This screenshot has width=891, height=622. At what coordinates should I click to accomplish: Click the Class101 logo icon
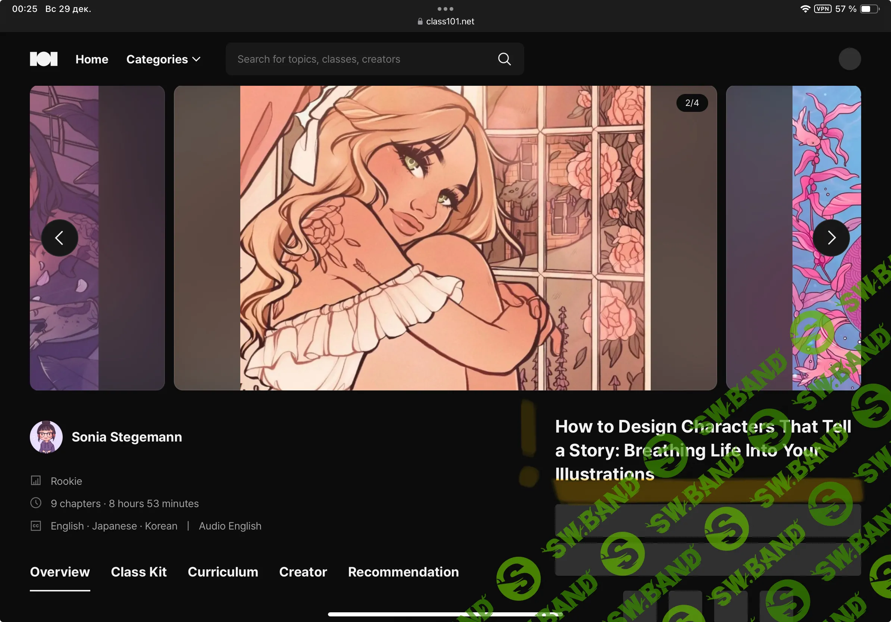[x=43, y=59]
